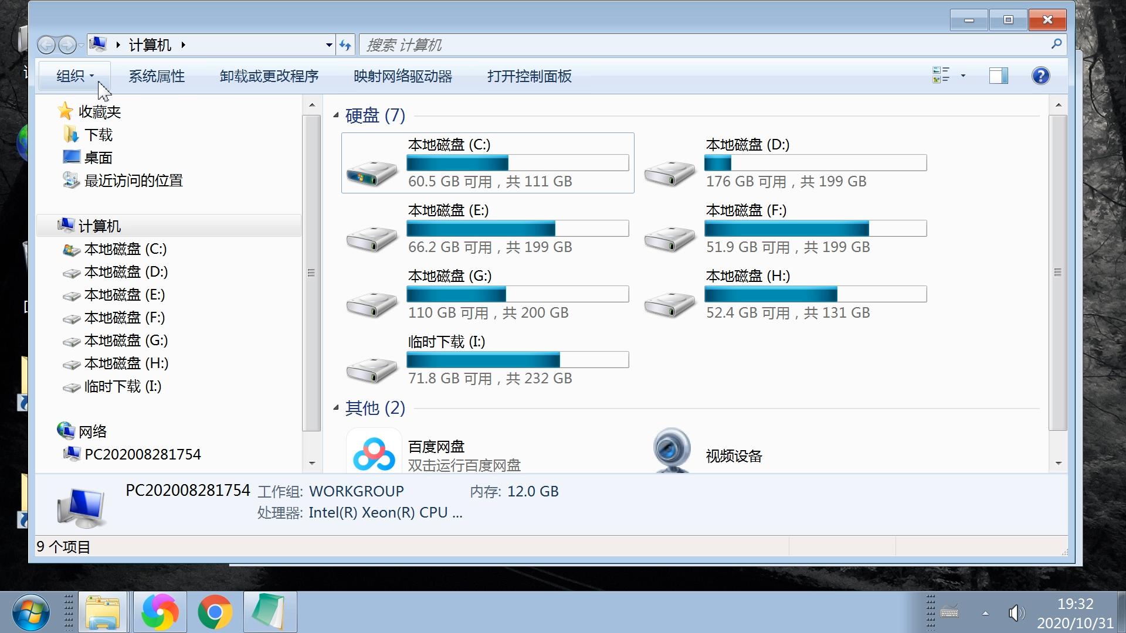The image size is (1126, 633).
Task: Click navigation pane scroll up arrow
Action: click(x=311, y=105)
